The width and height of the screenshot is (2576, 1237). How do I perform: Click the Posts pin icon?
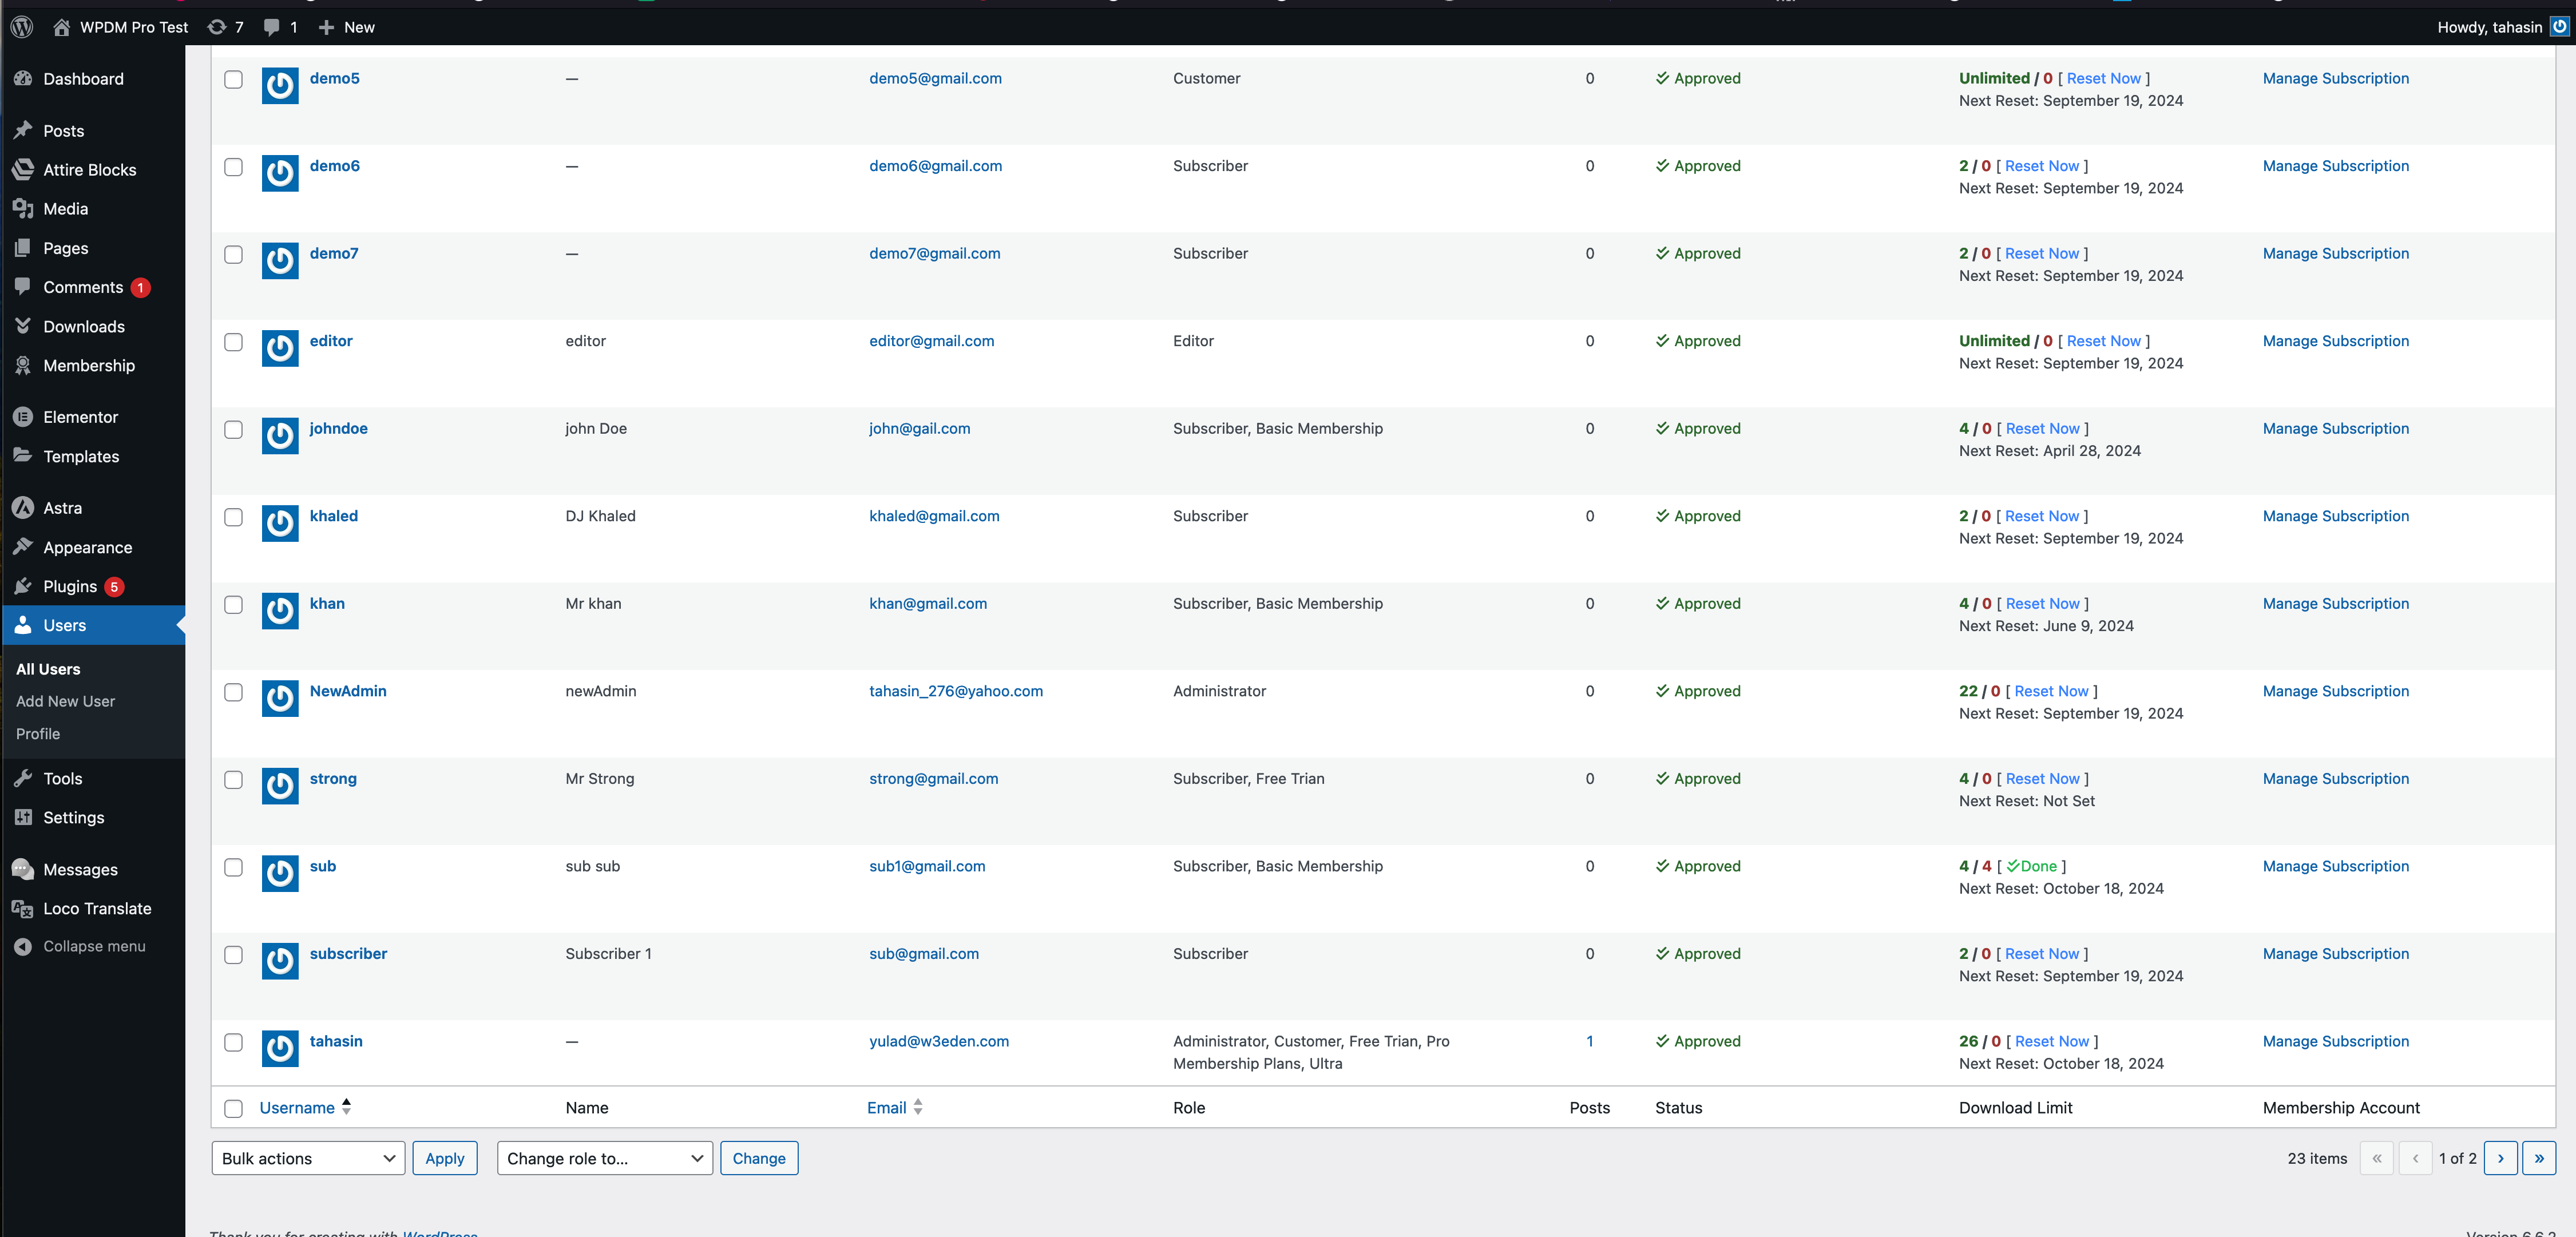point(23,131)
